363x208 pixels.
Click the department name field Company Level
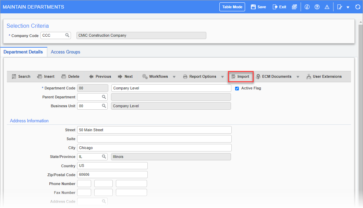coord(171,88)
